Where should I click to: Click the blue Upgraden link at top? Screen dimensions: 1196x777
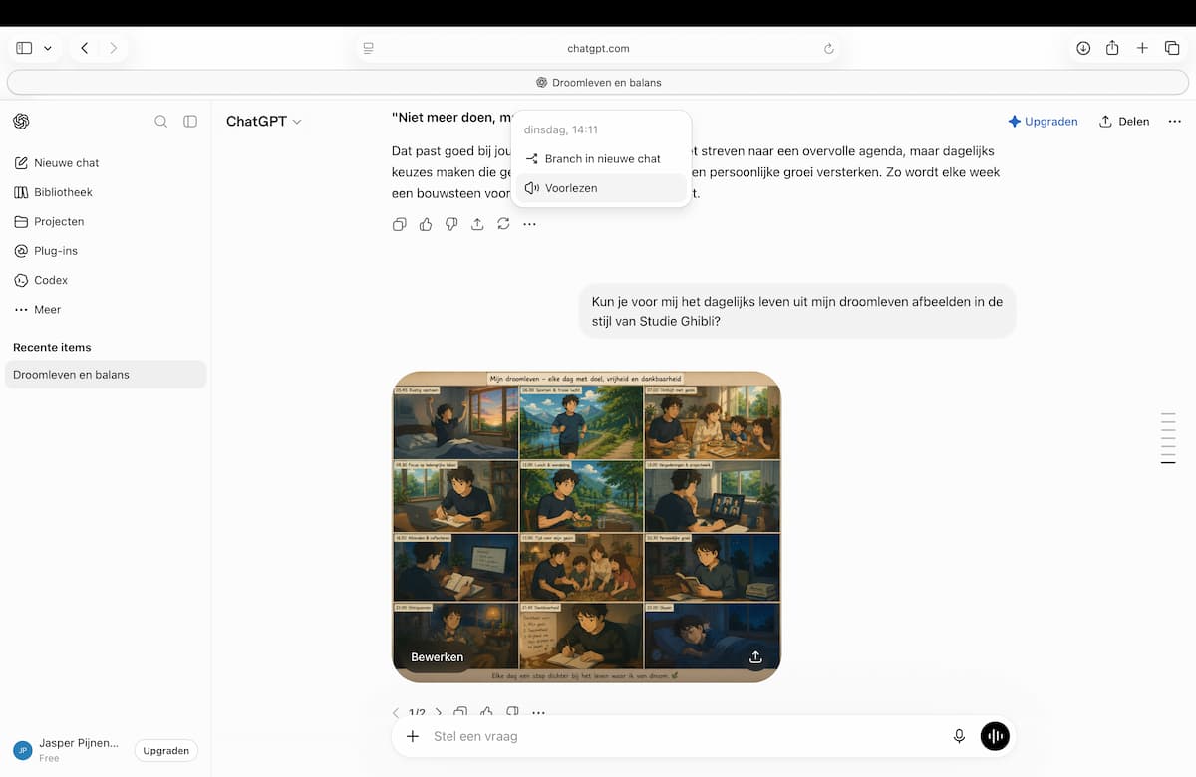[x=1043, y=122]
